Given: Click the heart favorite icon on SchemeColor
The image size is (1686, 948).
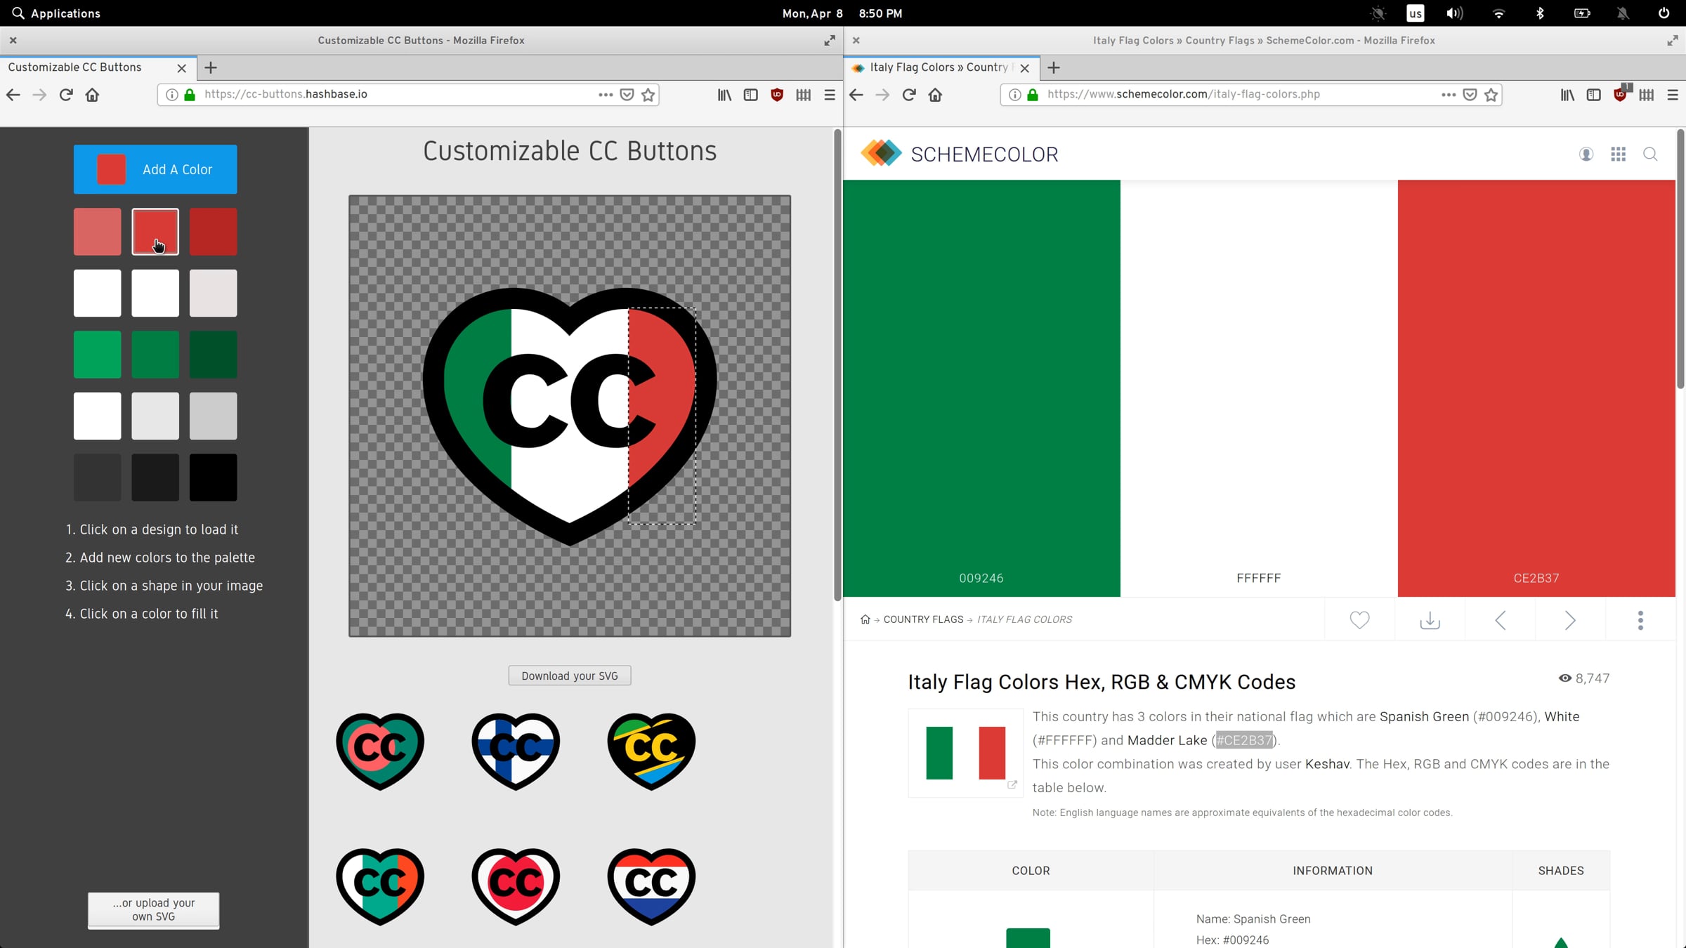Looking at the screenshot, I should (x=1359, y=620).
